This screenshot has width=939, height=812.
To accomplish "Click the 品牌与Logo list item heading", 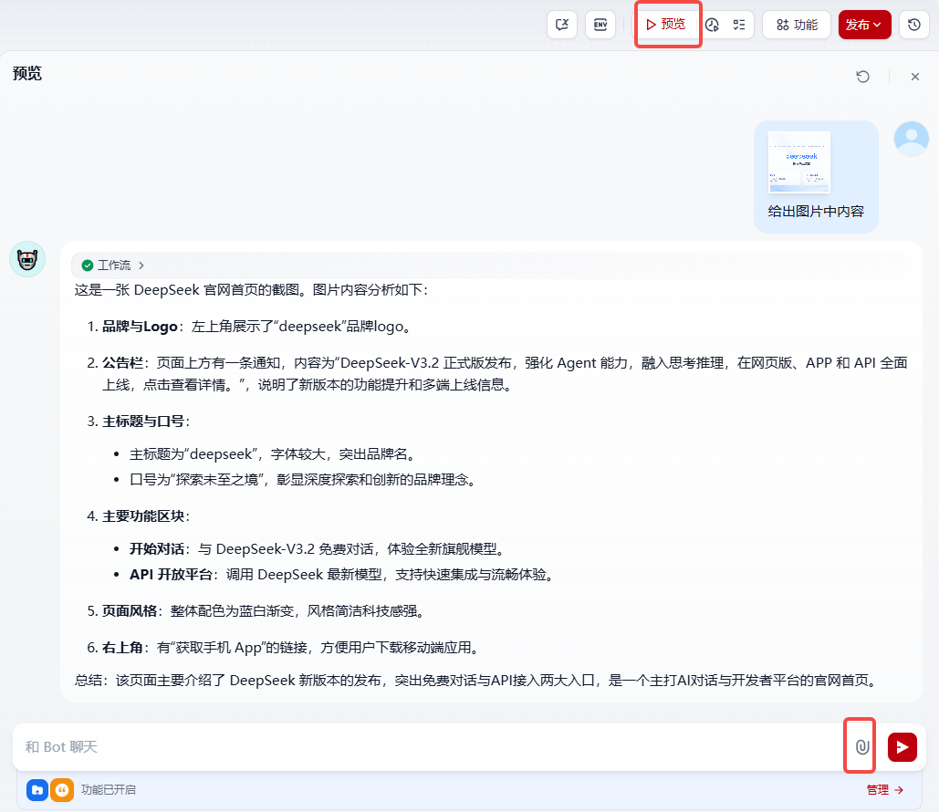I will [x=140, y=327].
